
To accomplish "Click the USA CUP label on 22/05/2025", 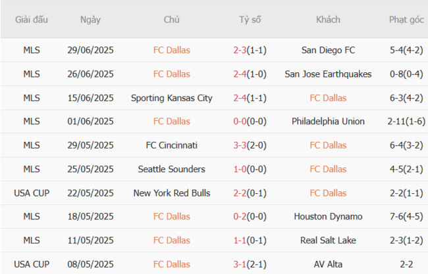I will click(x=31, y=193).
